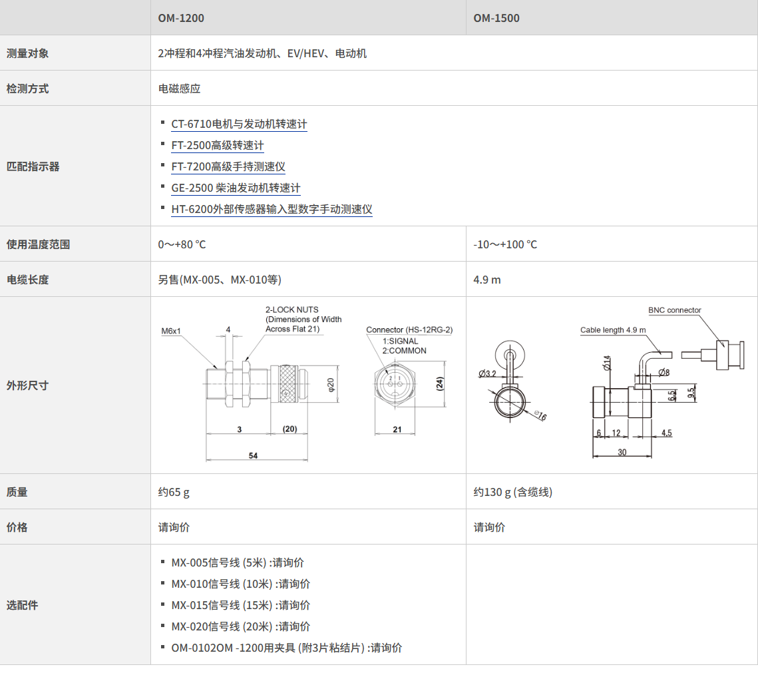
Task: Click the -10～+100 °C temperature value
Action: pyautogui.click(x=505, y=244)
